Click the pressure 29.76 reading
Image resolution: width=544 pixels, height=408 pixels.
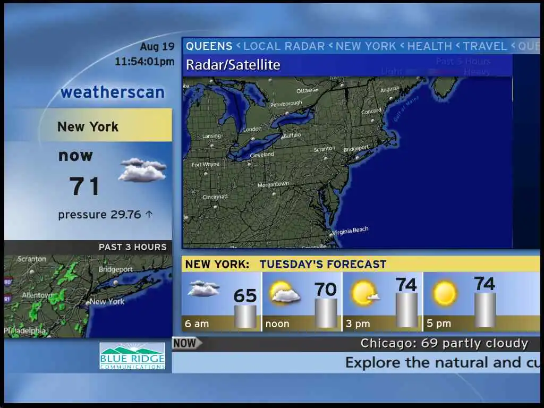(99, 215)
